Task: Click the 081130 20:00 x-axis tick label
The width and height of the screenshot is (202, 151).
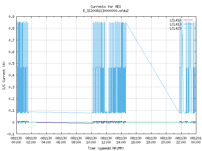Action: pyautogui.click(x=166, y=140)
